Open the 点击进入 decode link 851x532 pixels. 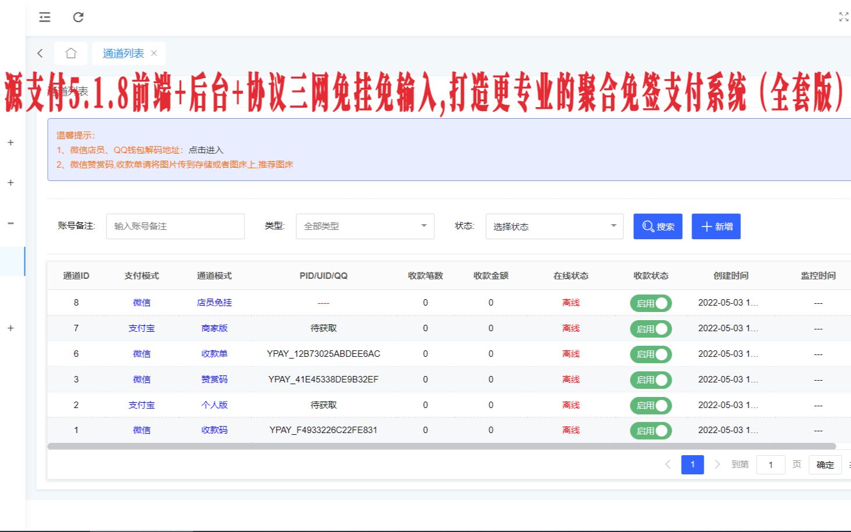click(x=205, y=150)
